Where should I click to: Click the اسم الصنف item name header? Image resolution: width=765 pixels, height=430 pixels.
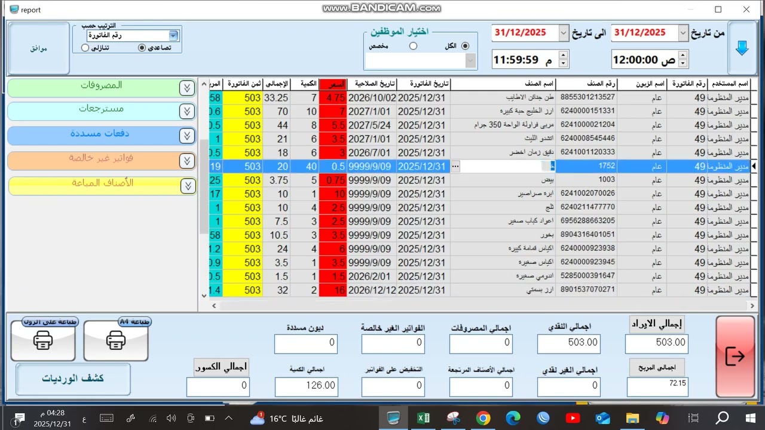coord(503,84)
